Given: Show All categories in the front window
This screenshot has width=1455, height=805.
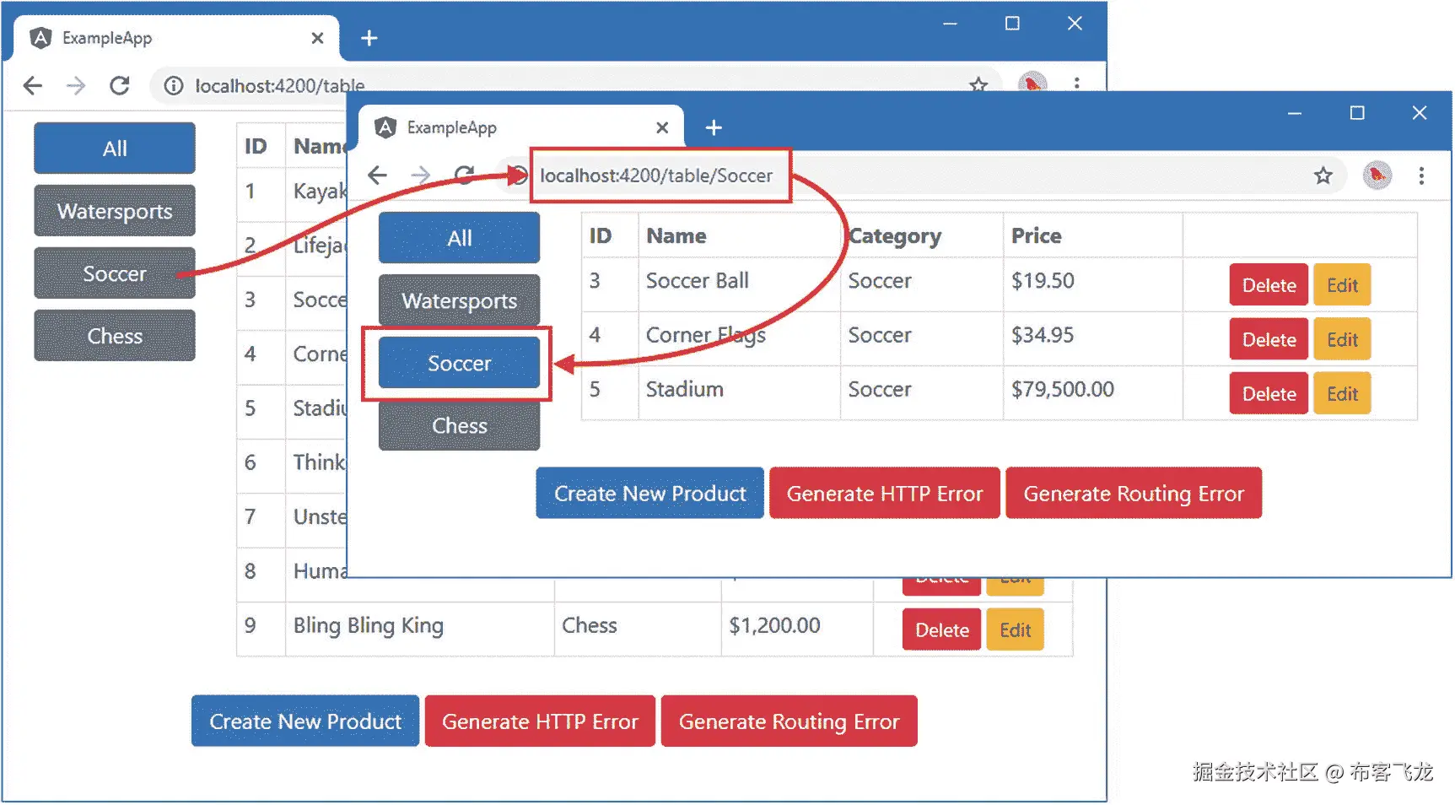Looking at the screenshot, I should click(x=459, y=238).
